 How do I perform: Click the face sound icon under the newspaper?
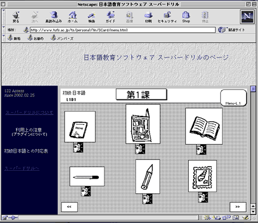click(140, 149)
